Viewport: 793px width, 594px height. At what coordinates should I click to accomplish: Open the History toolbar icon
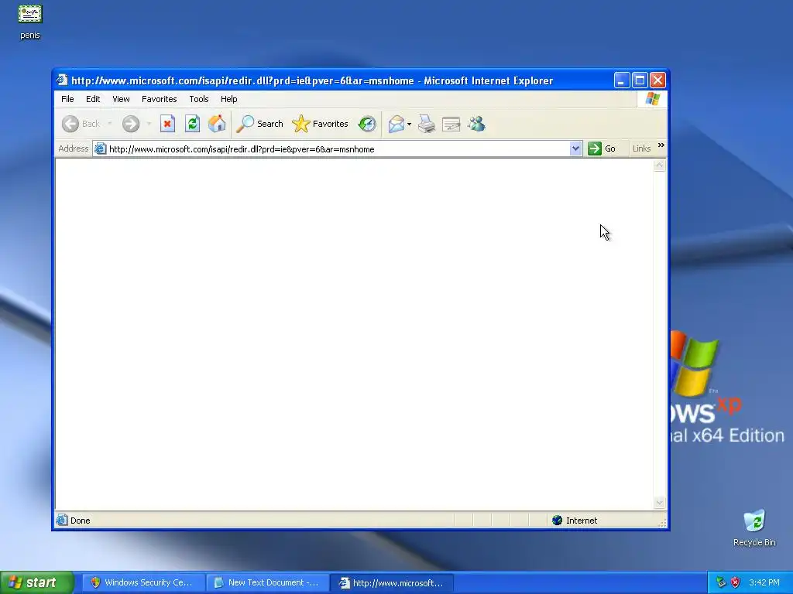point(367,124)
